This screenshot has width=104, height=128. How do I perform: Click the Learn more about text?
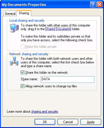coord(19,112)
